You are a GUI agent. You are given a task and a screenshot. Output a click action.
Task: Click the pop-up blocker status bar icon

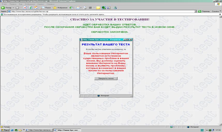coord(172,127)
